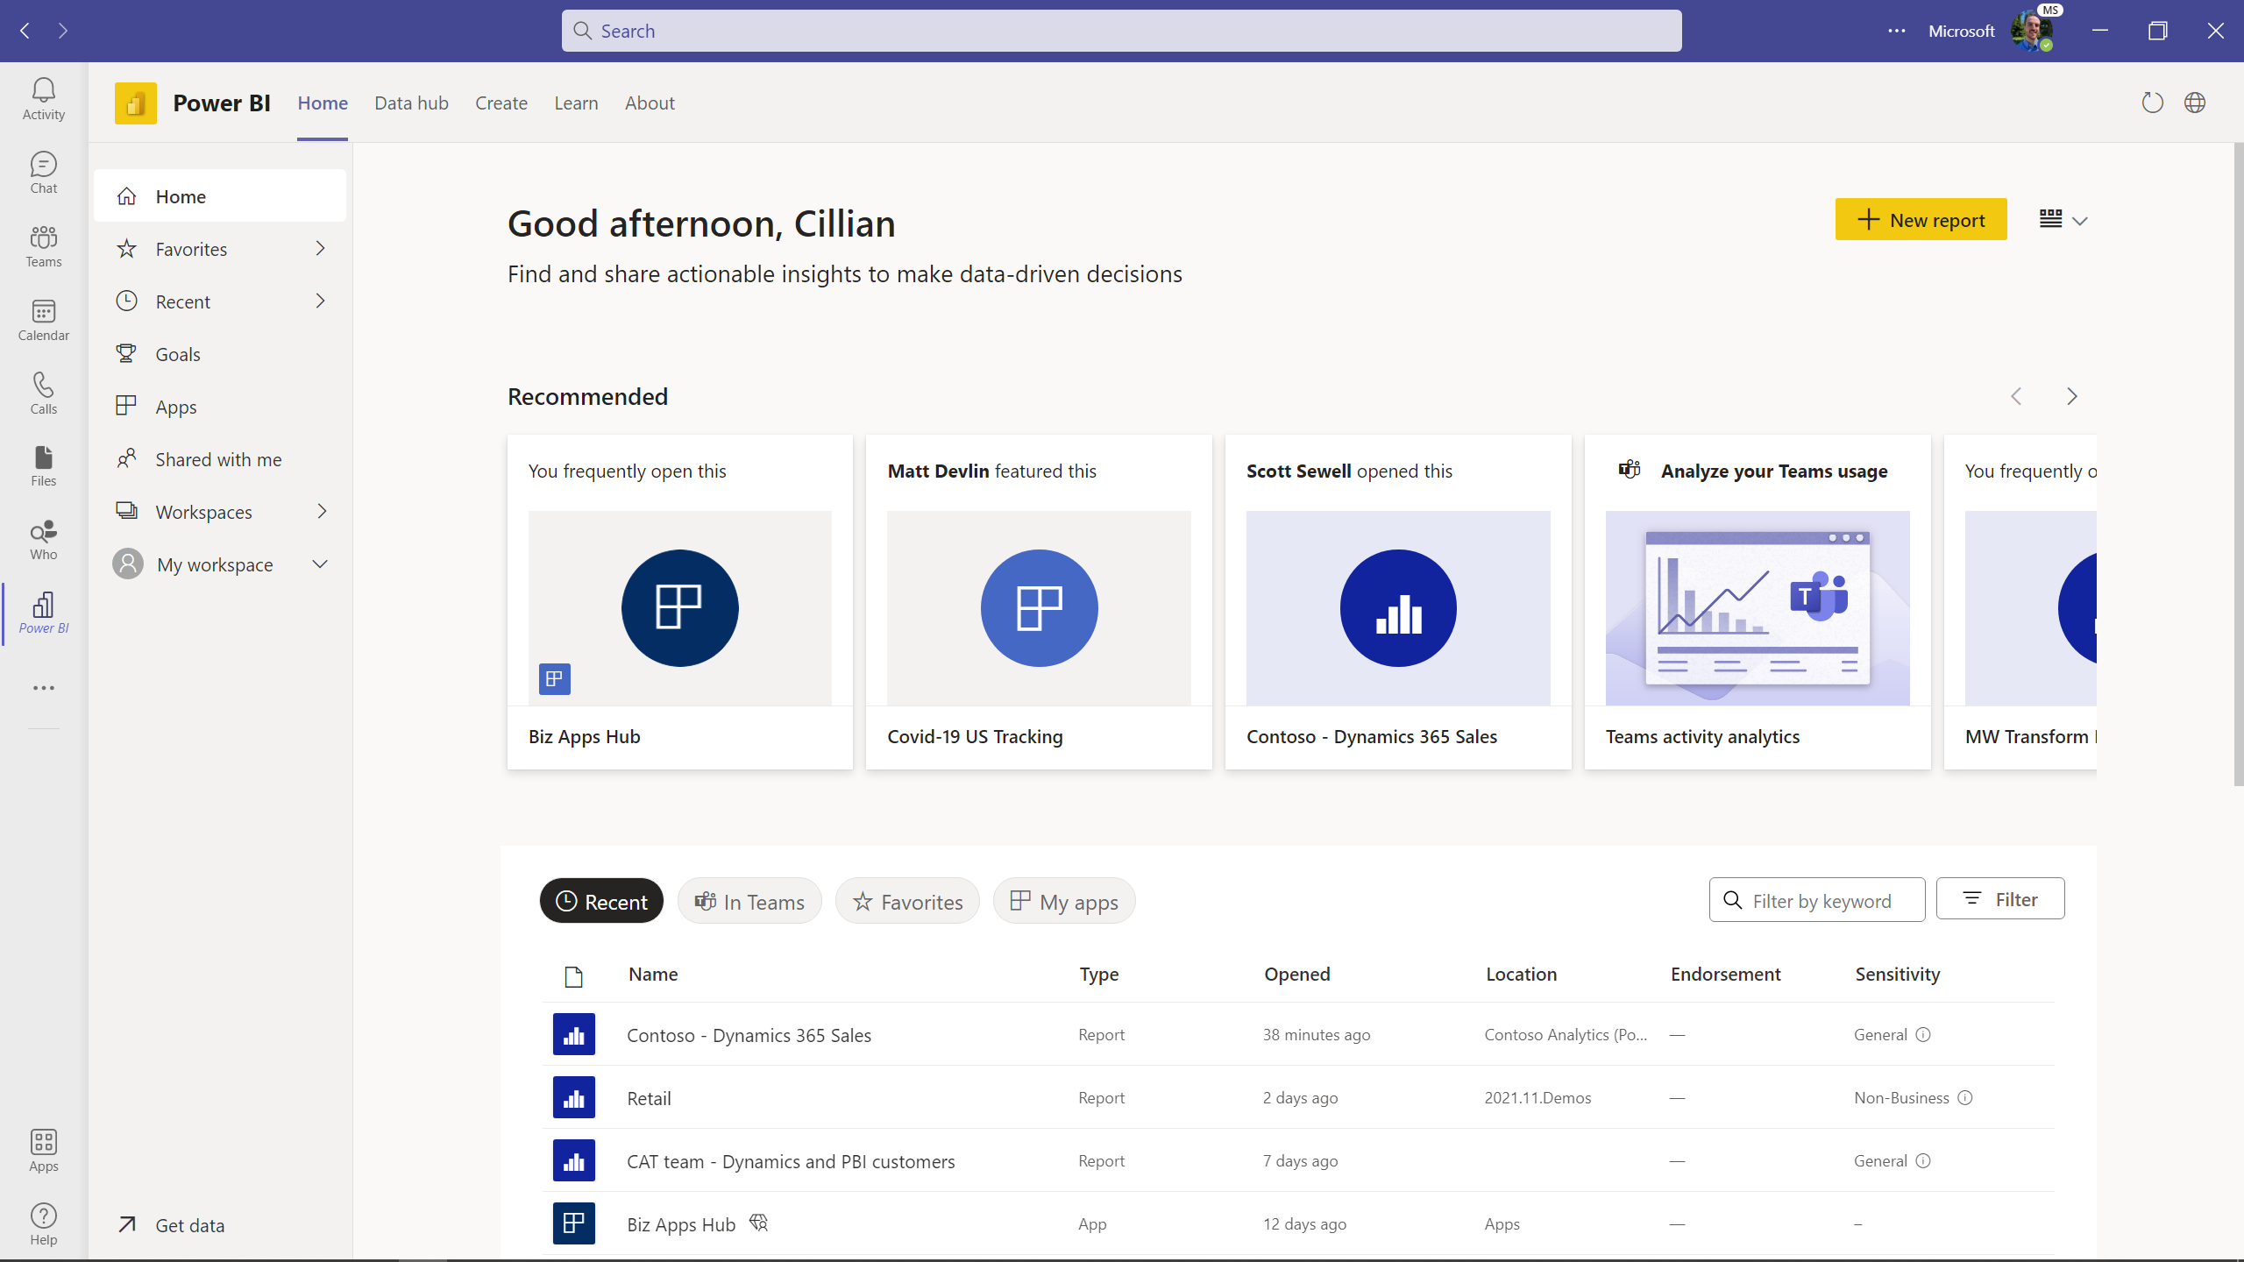The width and height of the screenshot is (2244, 1262).
Task: Select the Chat icon in sidebar
Action: 43,170
